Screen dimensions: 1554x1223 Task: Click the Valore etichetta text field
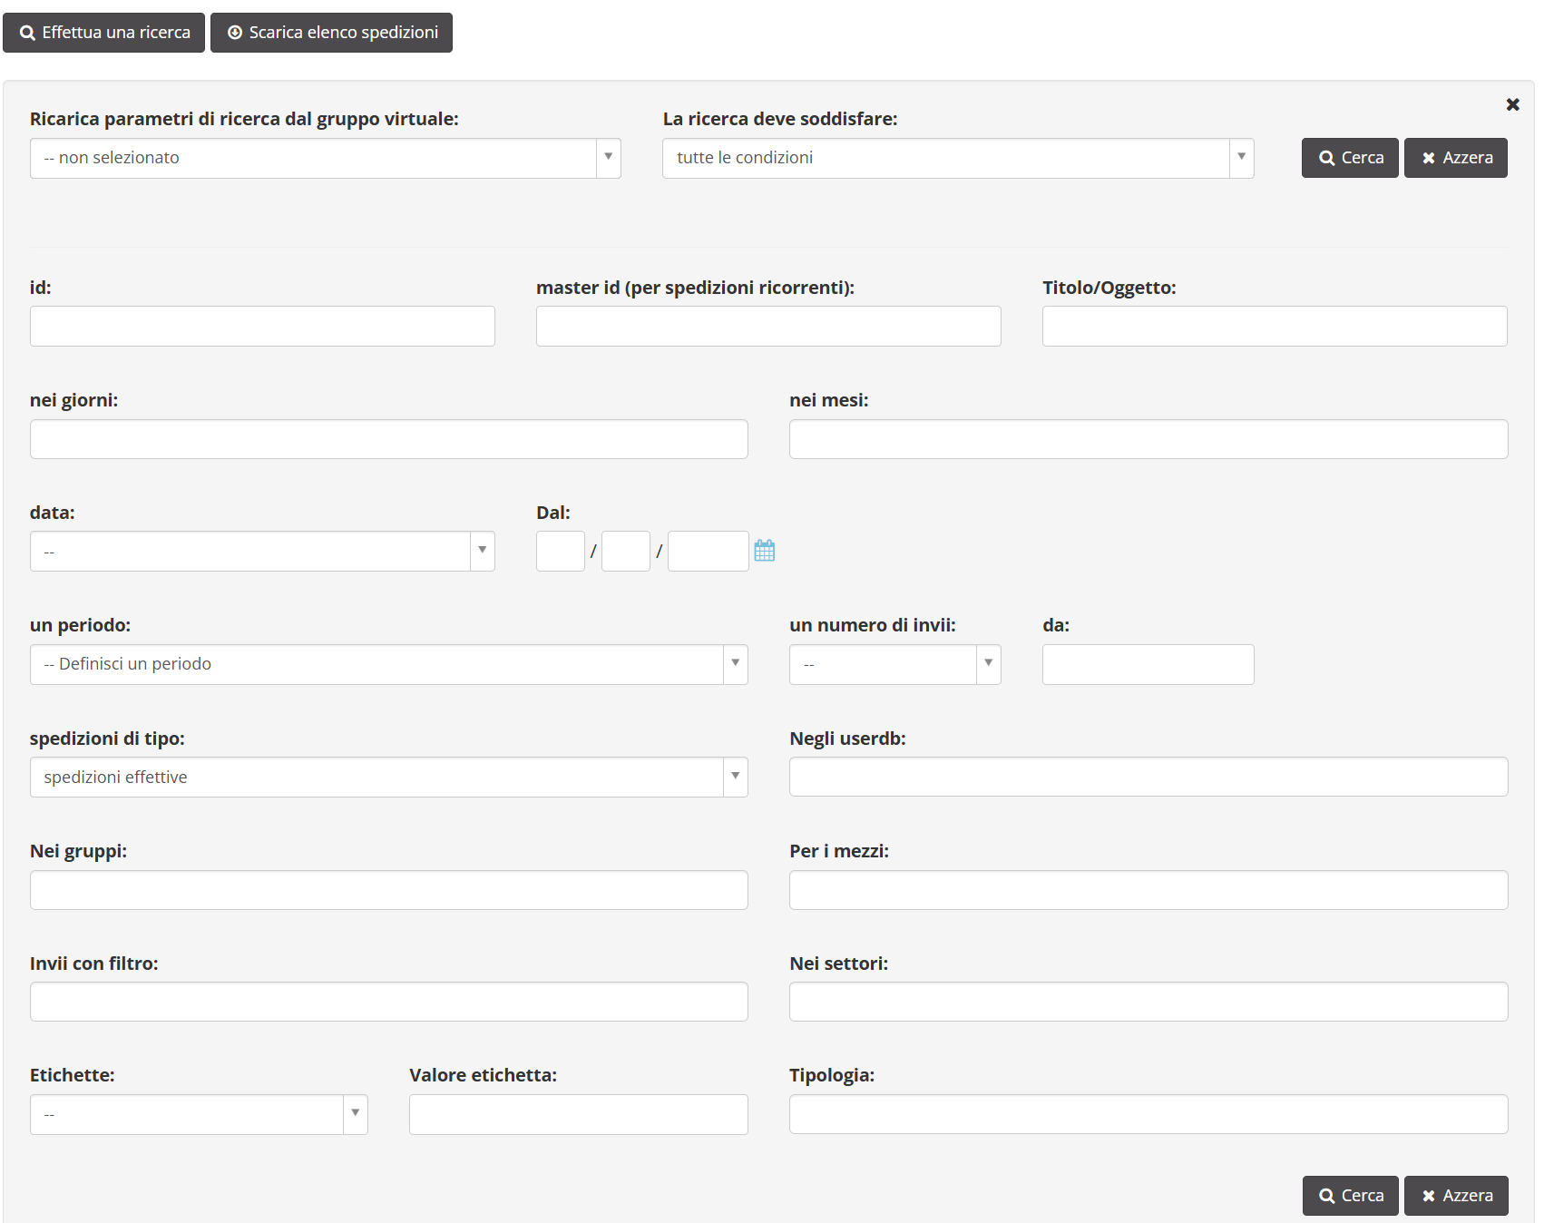coord(579,1114)
